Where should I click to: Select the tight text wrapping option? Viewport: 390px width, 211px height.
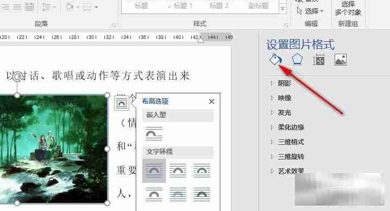click(178, 170)
